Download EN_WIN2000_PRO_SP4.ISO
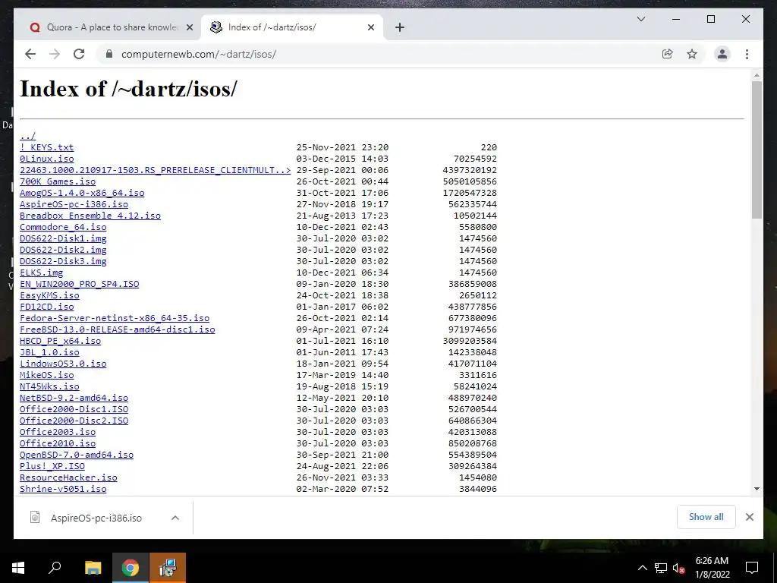Screen dimensions: 777x583 (x=79, y=284)
